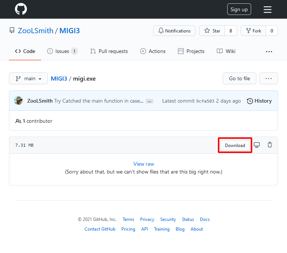287x253 pixels.
Task: View the forks count 0
Action: [272, 31]
